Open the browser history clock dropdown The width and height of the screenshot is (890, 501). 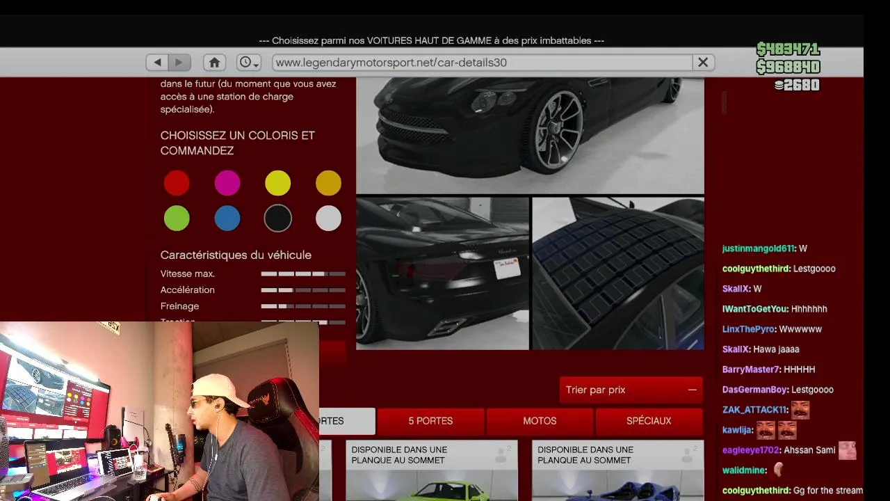(x=248, y=63)
